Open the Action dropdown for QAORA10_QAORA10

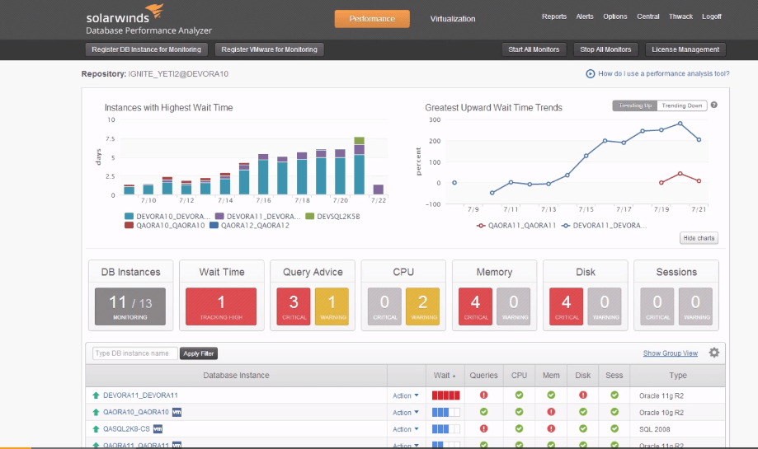[x=405, y=412]
